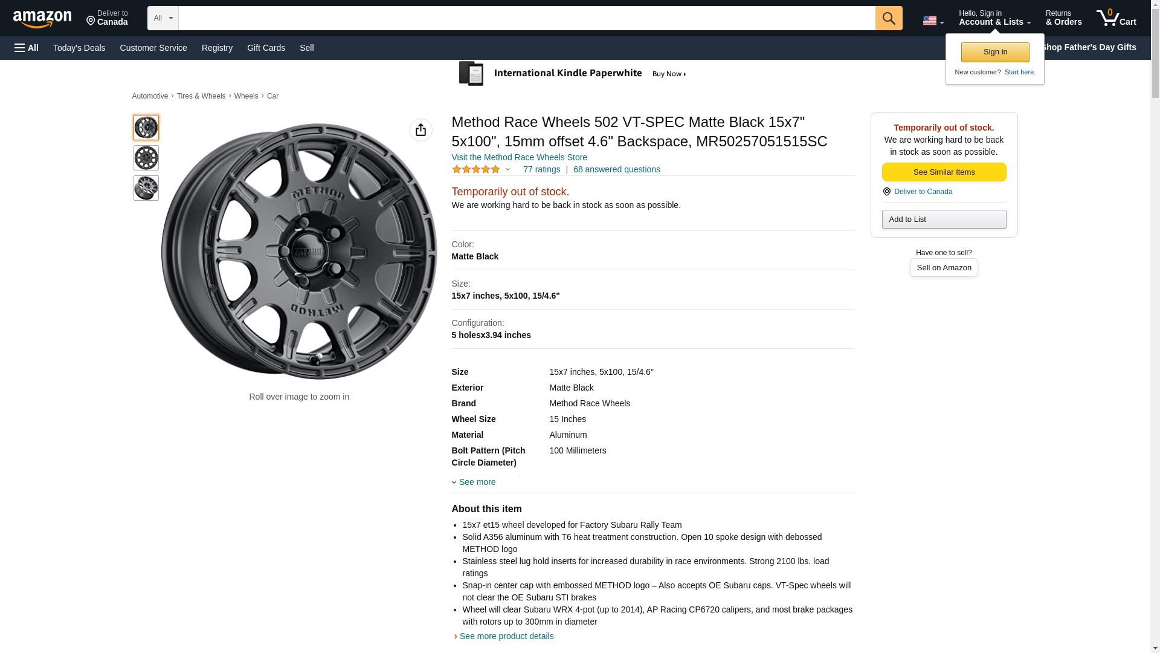Click See Similar Items button

[x=944, y=172]
